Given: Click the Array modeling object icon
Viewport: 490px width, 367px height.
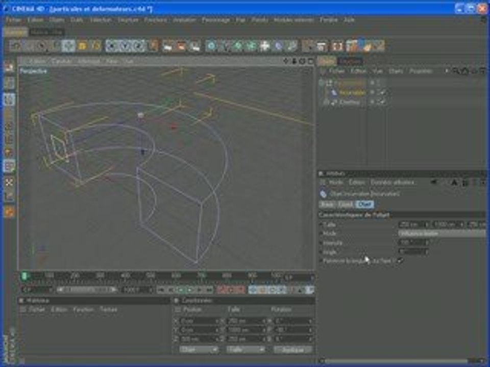Looking at the screenshot, I should point(251,46).
